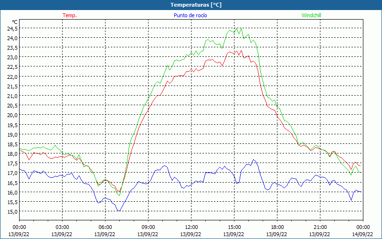The height and width of the screenshot is (239, 382).
Task: Click the '21,5' y-axis value
Action: click(12, 87)
